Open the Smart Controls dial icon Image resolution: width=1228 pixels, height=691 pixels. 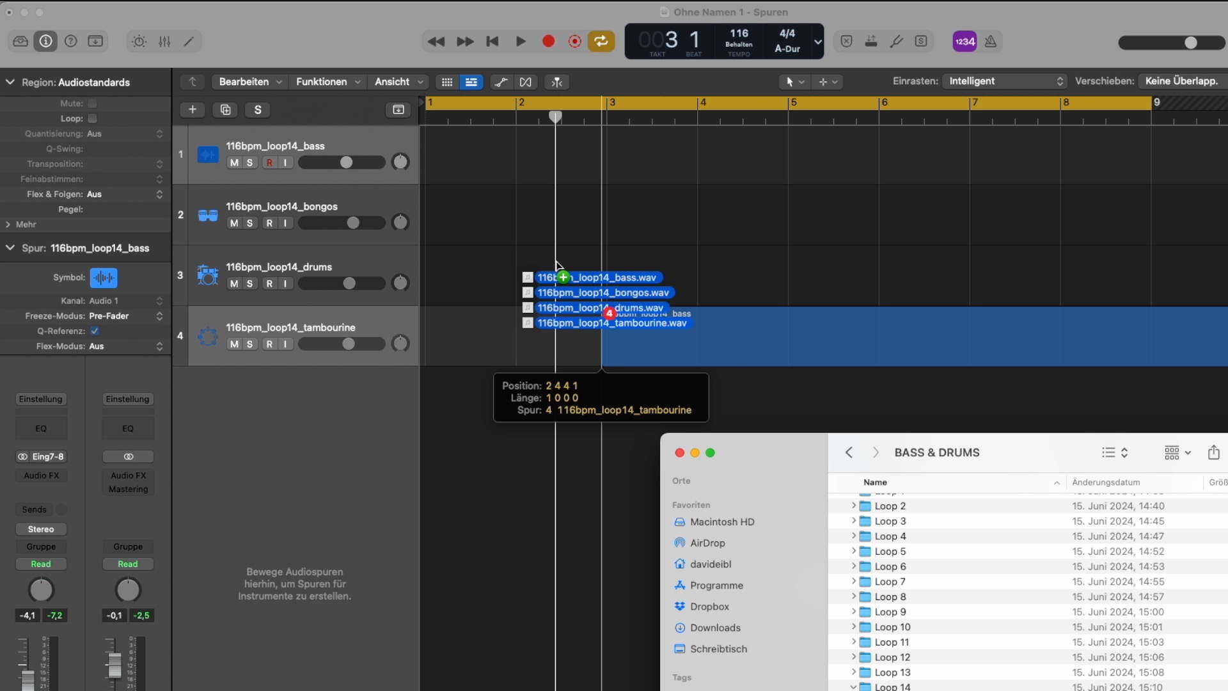tap(139, 42)
